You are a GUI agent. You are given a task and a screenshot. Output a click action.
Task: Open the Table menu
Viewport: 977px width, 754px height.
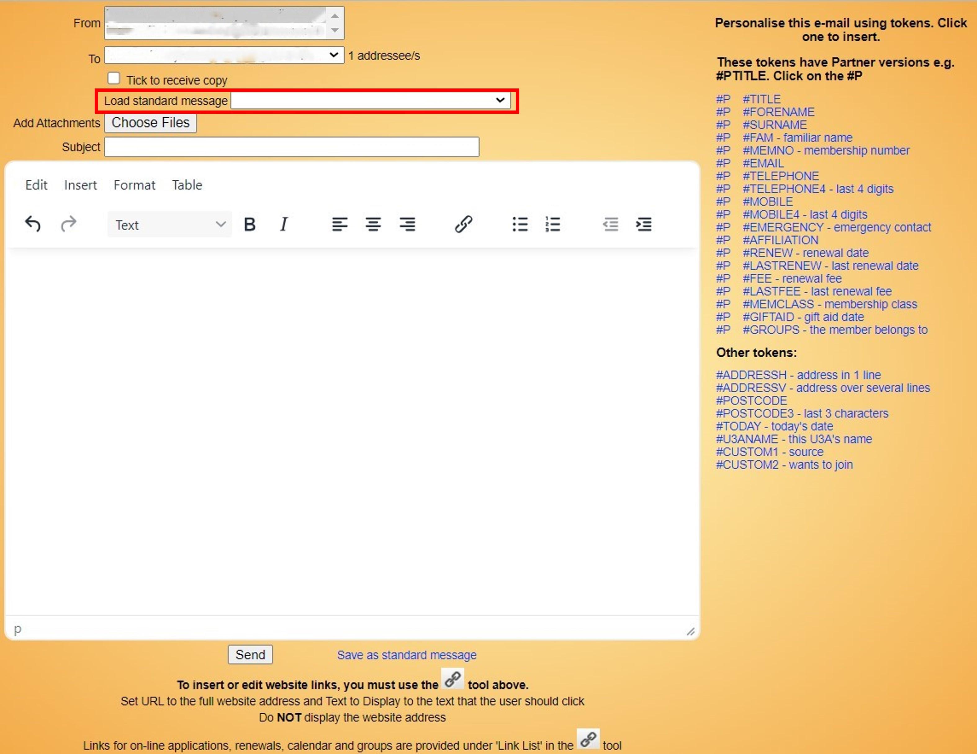[187, 185]
